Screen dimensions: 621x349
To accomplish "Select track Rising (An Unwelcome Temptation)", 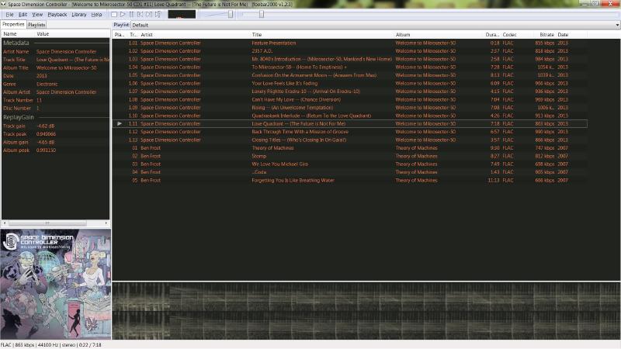I will (350, 108).
